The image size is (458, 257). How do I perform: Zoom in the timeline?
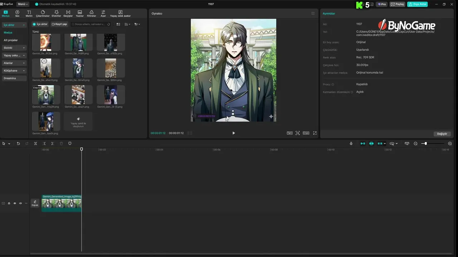tap(450, 143)
